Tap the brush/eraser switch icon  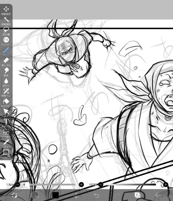(15, 195)
